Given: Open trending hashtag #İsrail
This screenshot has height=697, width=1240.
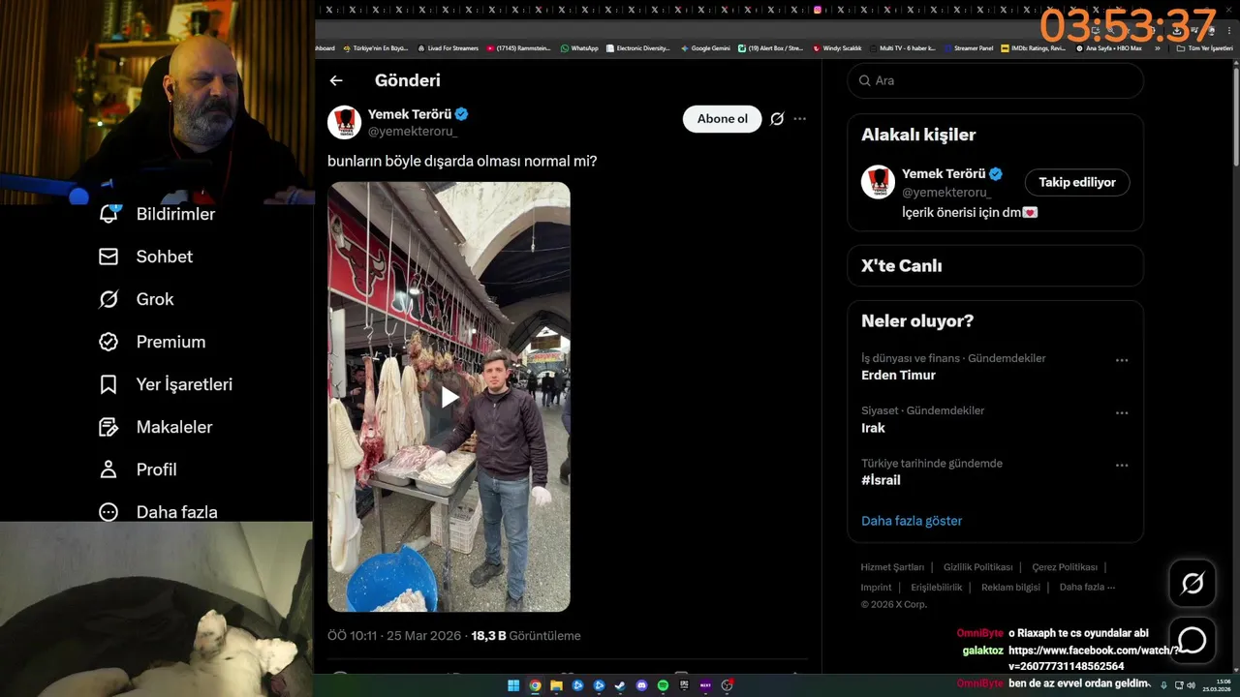Looking at the screenshot, I should coord(881,480).
